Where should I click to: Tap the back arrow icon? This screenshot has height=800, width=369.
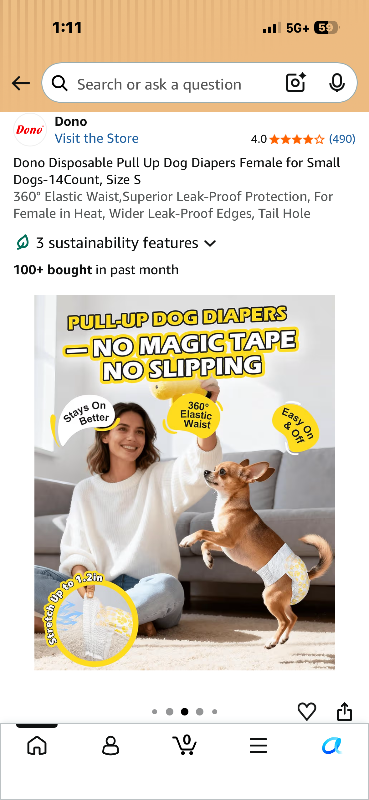(21, 83)
